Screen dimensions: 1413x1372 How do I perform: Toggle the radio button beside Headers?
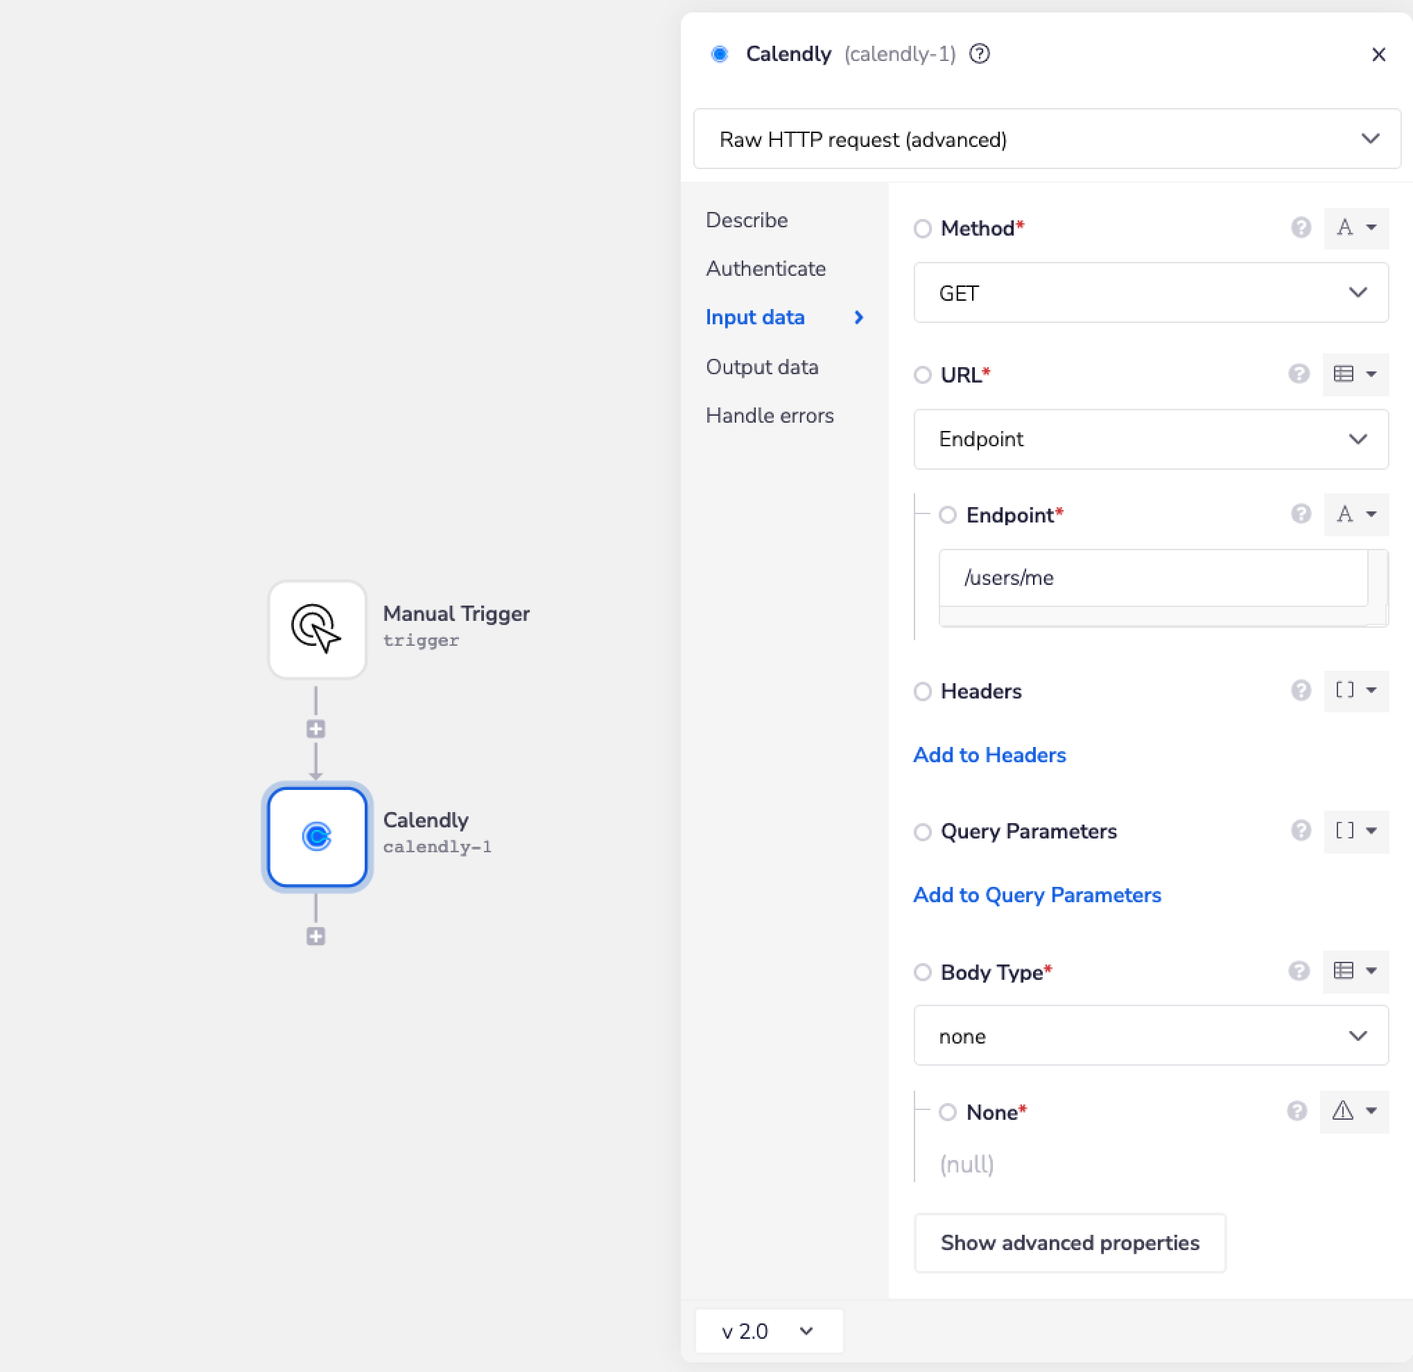(x=922, y=692)
